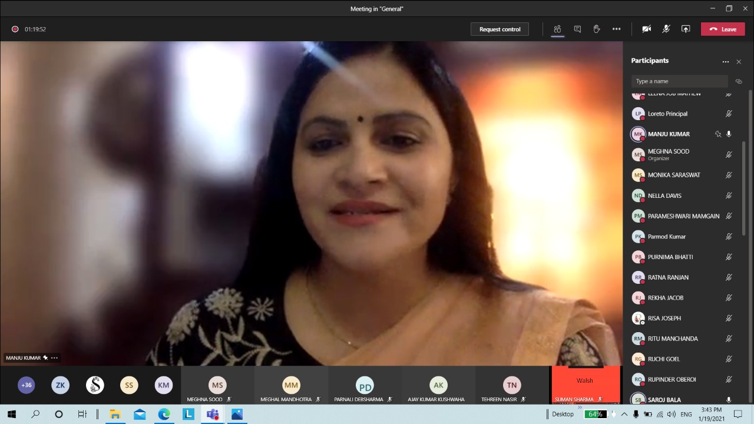Open Microsoft Teams from the taskbar
This screenshot has height=424, width=754.
click(x=213, y=414)
